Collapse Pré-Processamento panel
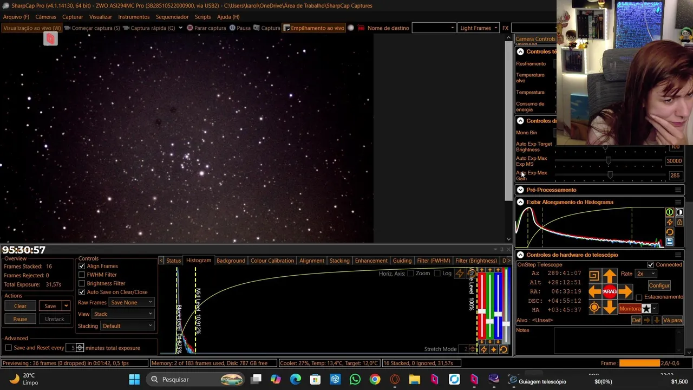 [520, 190]
